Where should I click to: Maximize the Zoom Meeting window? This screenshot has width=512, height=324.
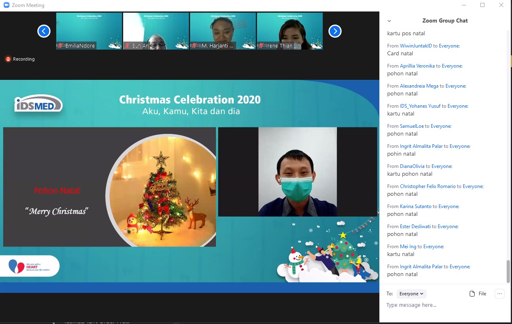[482, 5]
